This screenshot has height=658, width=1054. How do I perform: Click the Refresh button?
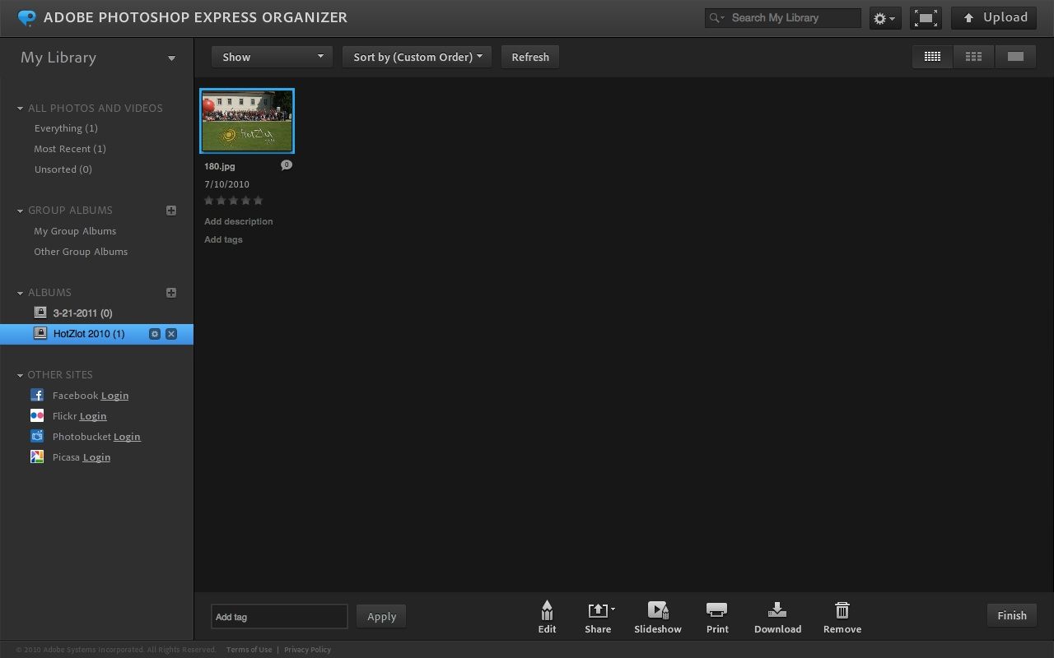tap(530, 57)
